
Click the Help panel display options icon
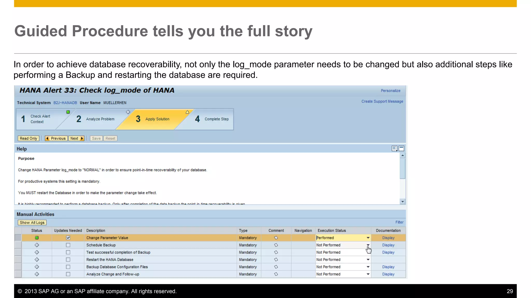394,148
